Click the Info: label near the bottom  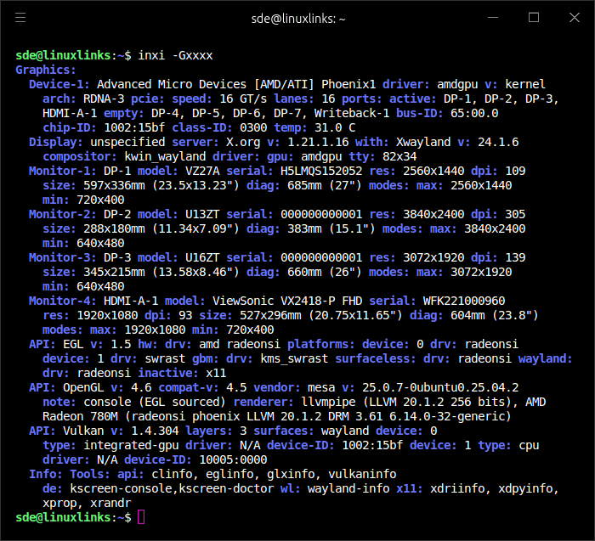click(x=46, y=474)
